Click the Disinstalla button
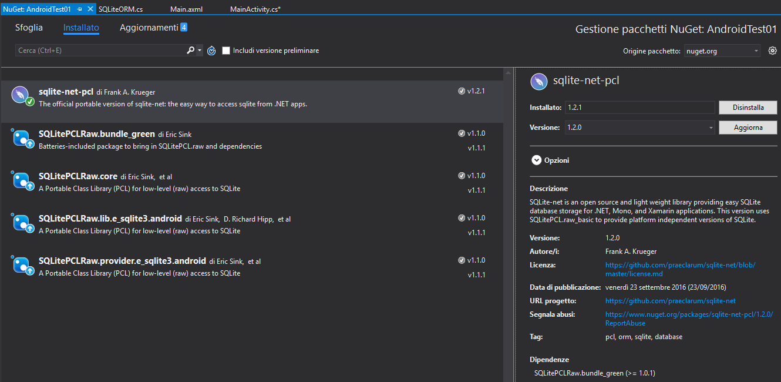 click(x=748, y=108)
